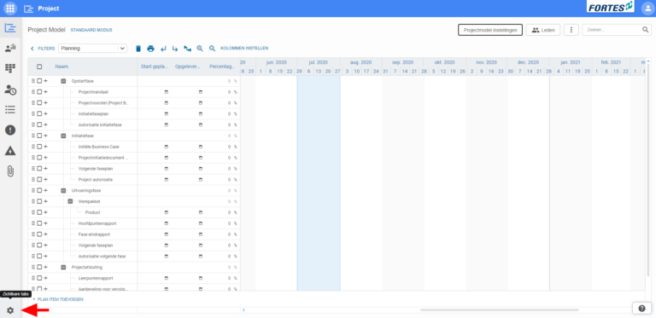The height and width of the screenshot is (318, 656).
Task: Click the print icon in toolbar
Action: 150,49
